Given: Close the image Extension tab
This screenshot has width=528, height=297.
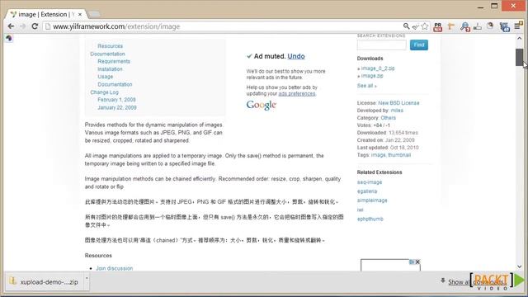Looking at the screenshot, I should 80,15.
